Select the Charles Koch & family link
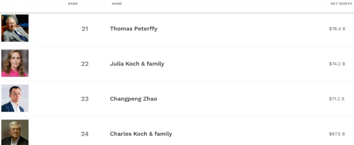Image resolution: width=354 pixels, height=145 pixels. click(141, 134)
